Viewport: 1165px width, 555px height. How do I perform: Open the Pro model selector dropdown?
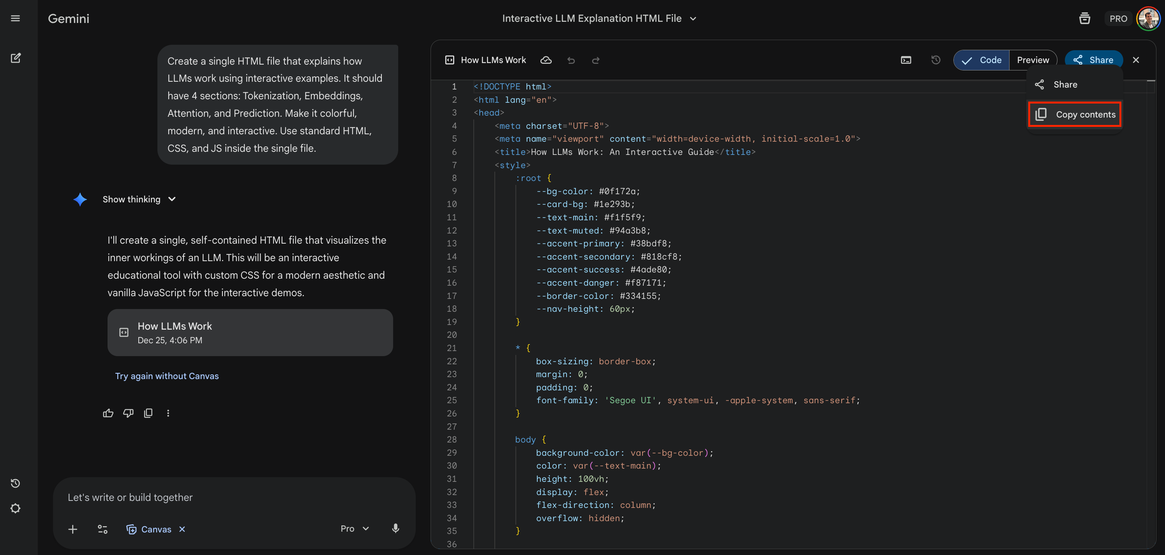click(355, 529)
